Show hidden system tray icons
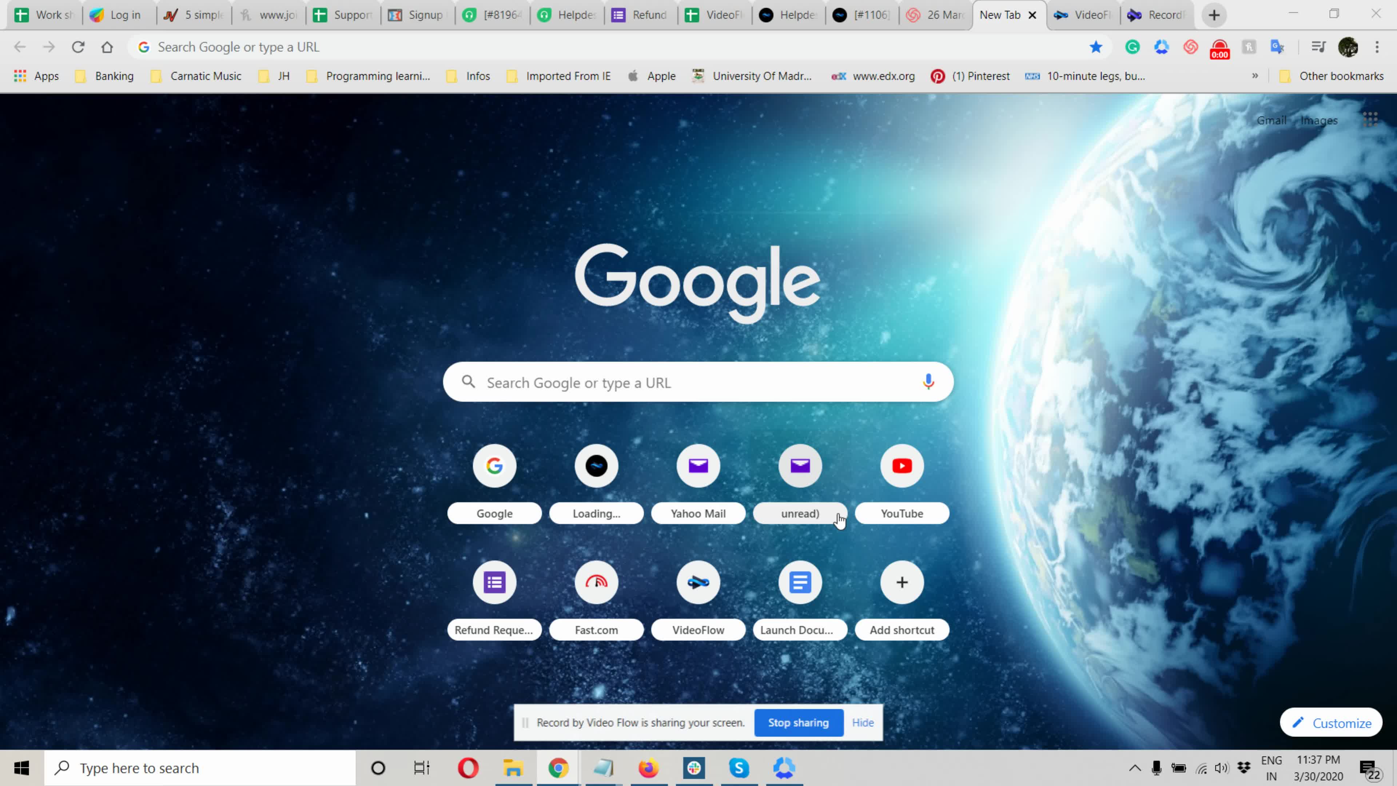Screen dimensions: 1397x786 [1135, 768]
